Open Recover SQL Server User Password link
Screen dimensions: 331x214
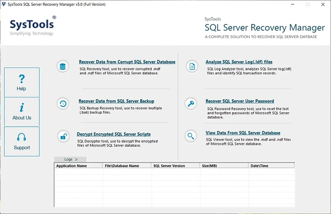240,101
